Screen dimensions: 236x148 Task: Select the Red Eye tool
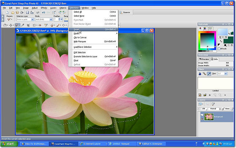tap(40, 25)
